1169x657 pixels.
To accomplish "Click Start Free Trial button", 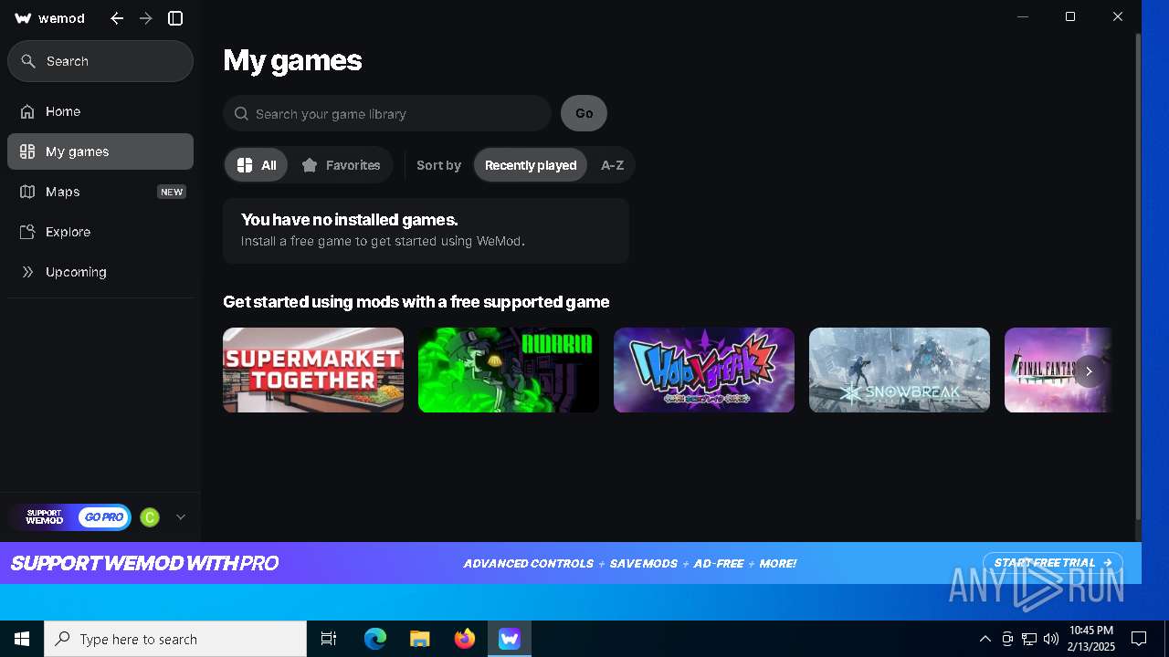I will [1052, 563].
